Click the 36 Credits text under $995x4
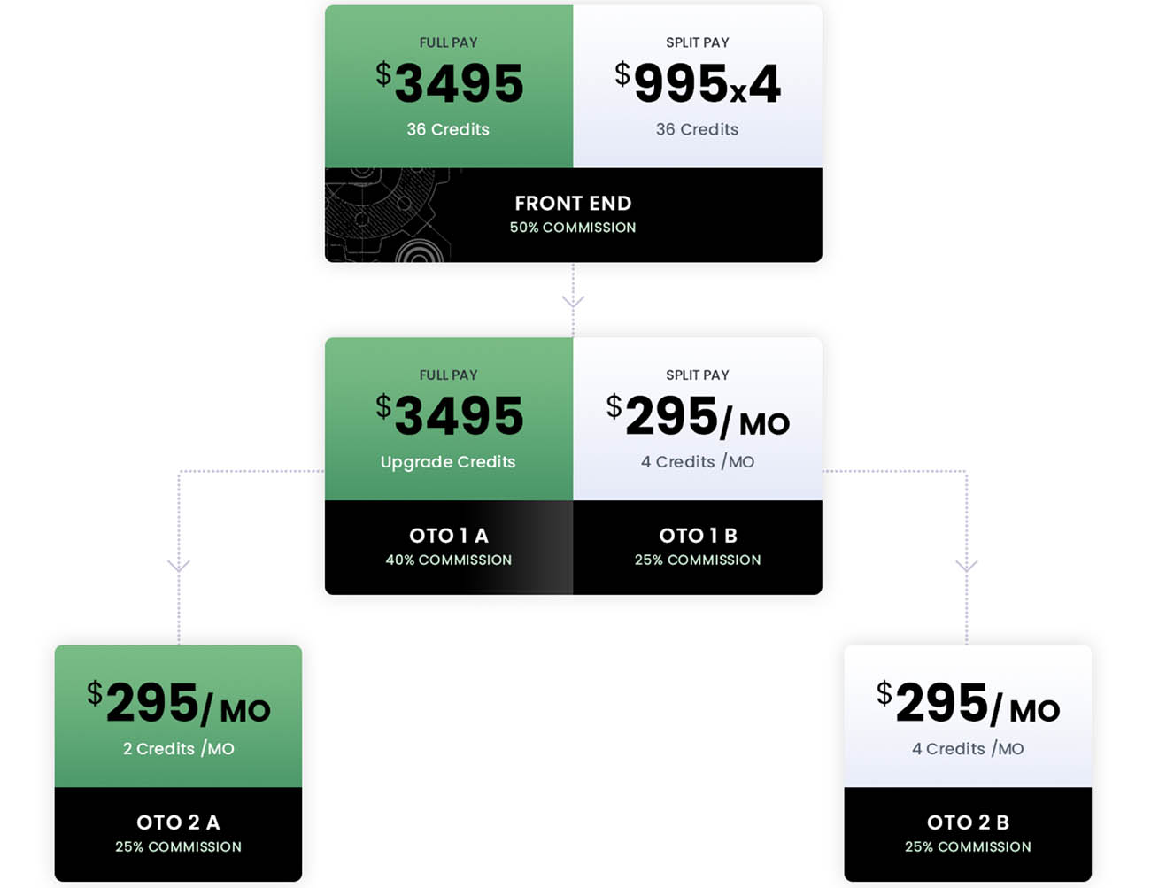 click(x=697, y=129)
